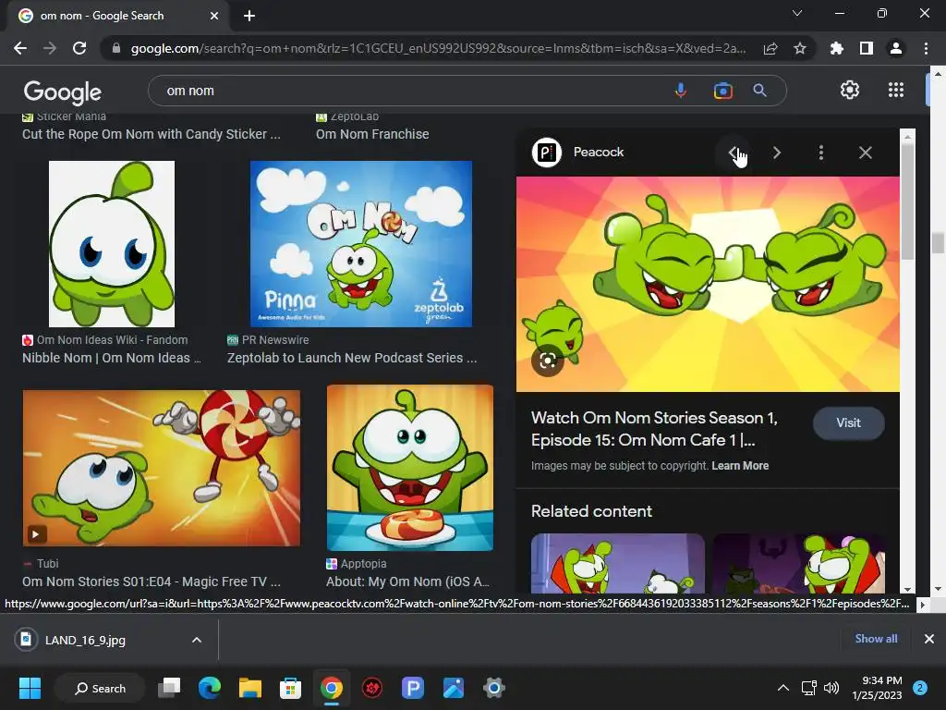Open the Chrome extensions puzzle icon
The image size is (946, 710).
click(x=837, y=48)
